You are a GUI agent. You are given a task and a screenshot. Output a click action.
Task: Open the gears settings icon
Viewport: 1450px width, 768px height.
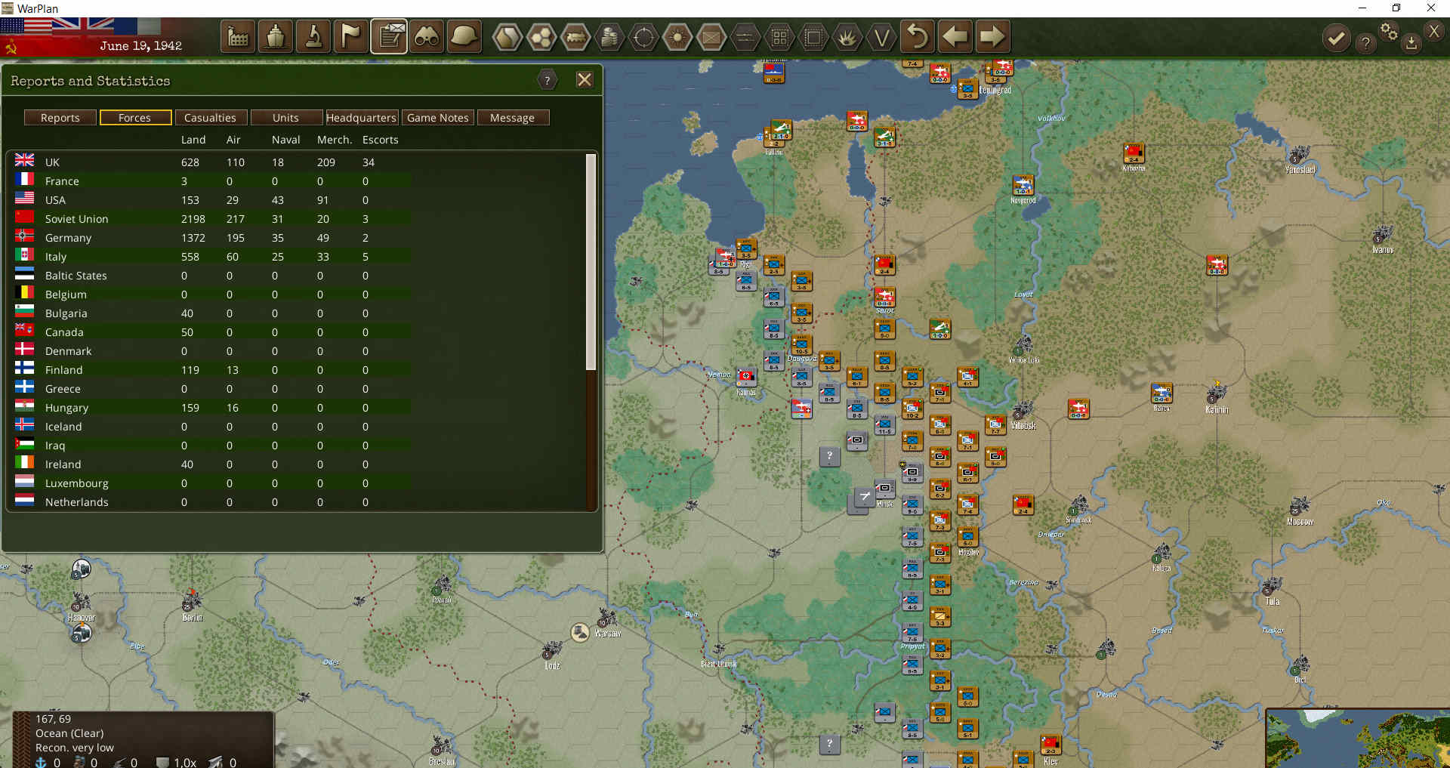click(1389, 32)
